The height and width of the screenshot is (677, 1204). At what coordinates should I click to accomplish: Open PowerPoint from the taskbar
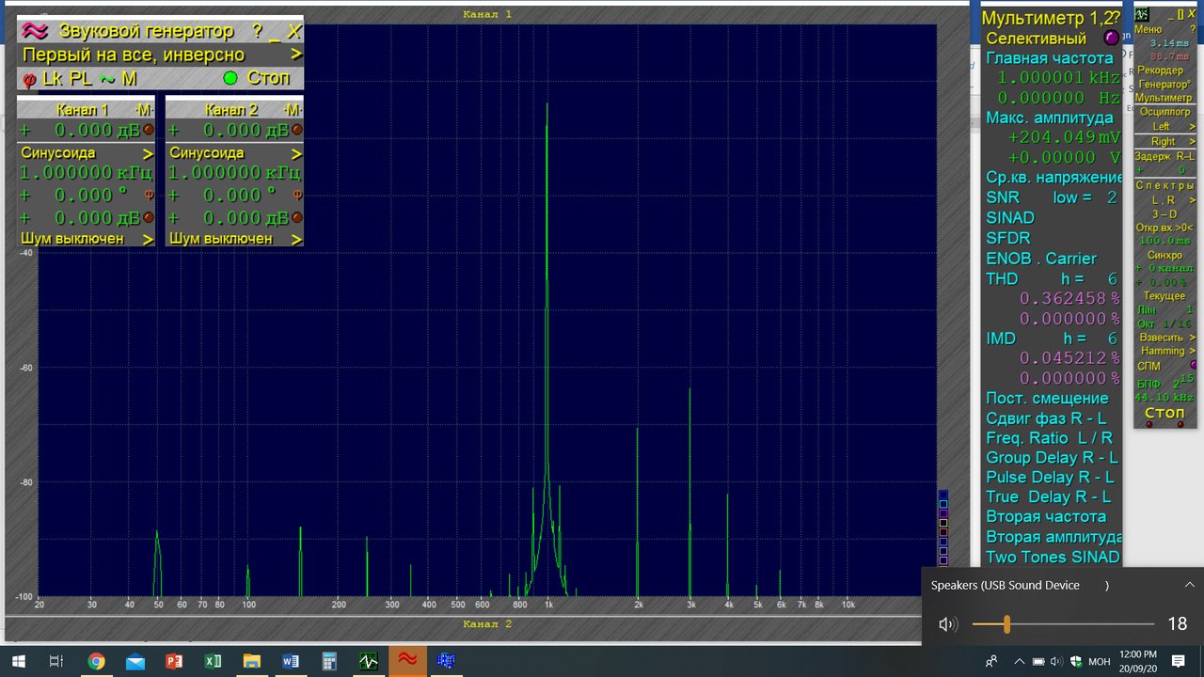click(x=173, y=661)
